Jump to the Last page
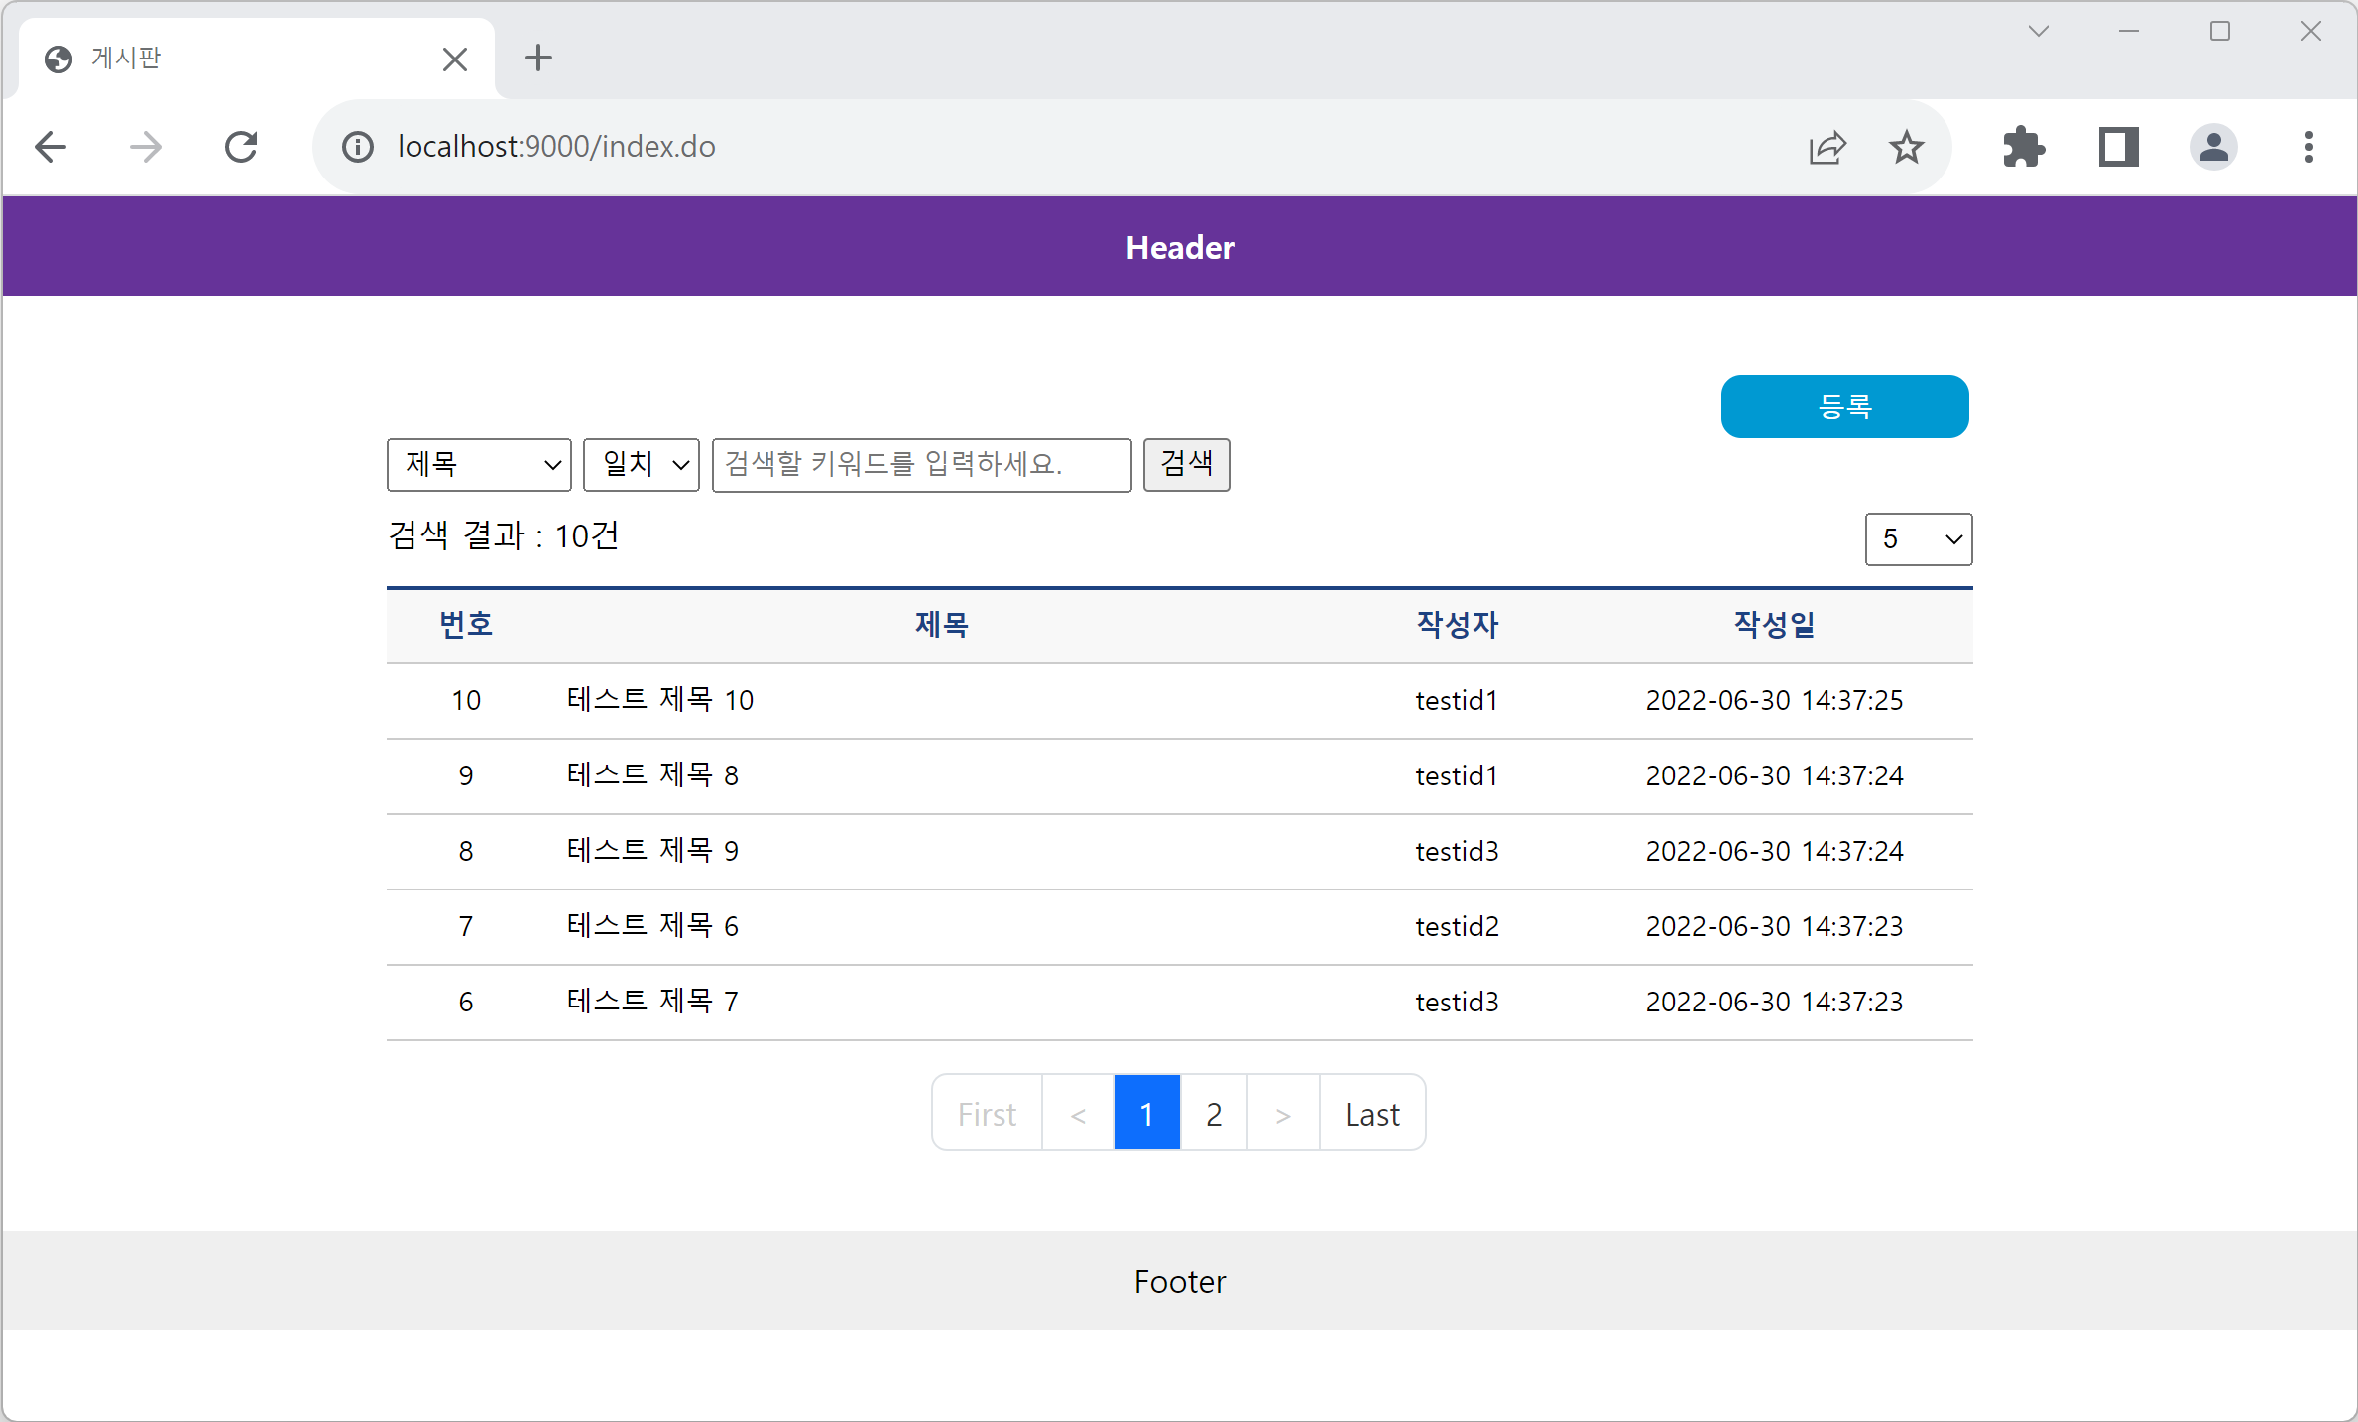This screenshot has width=2358, height=1422. pyautogui.click(x=1371, y=1114)
